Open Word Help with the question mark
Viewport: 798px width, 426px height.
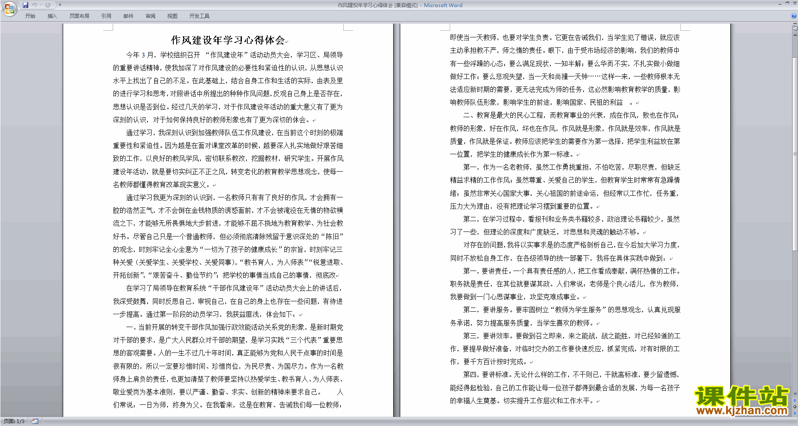pyautogui.click(x=794, y=16)
